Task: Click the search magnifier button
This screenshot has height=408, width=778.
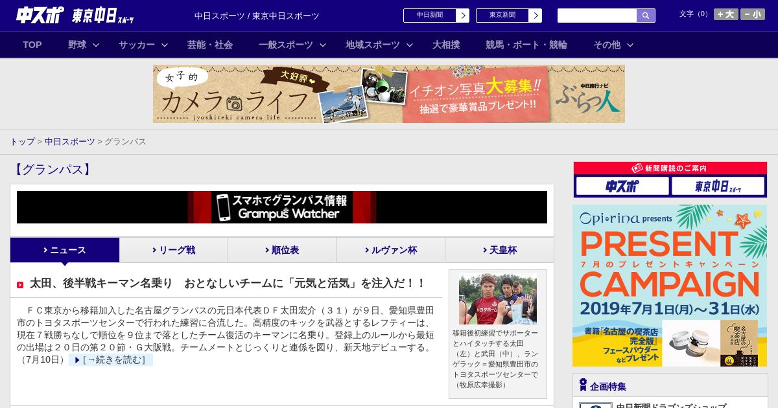Action: pos(646,16)
